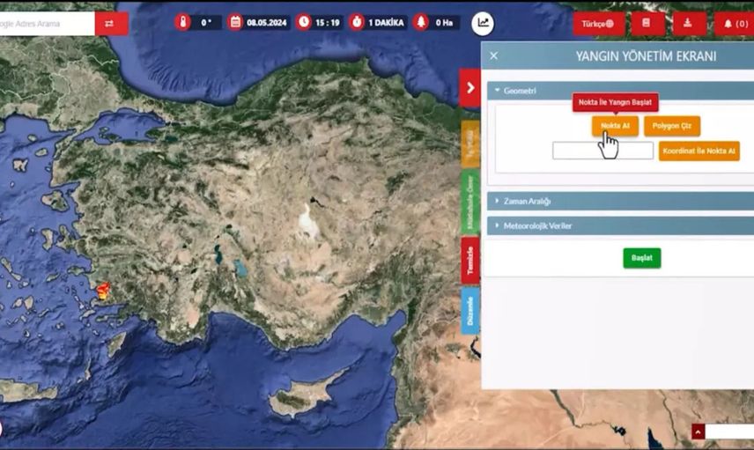
Task: Click Koordinat İle Nokta Al button
Action: pyautogui.click(x=699, y=151)
